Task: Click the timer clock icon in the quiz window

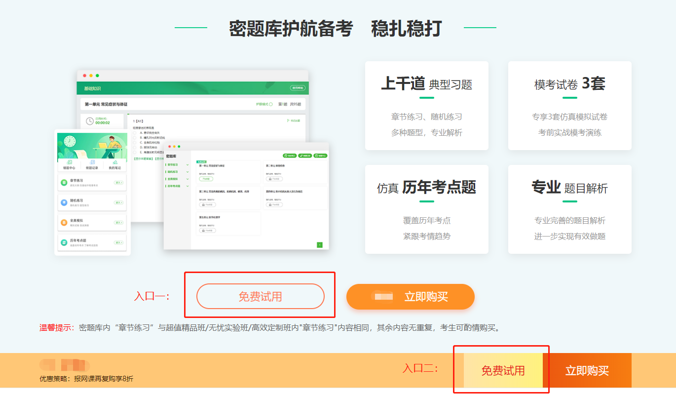Action: point(89,120)
